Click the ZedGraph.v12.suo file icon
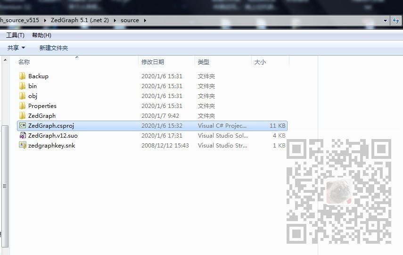 tap(23, 135)
